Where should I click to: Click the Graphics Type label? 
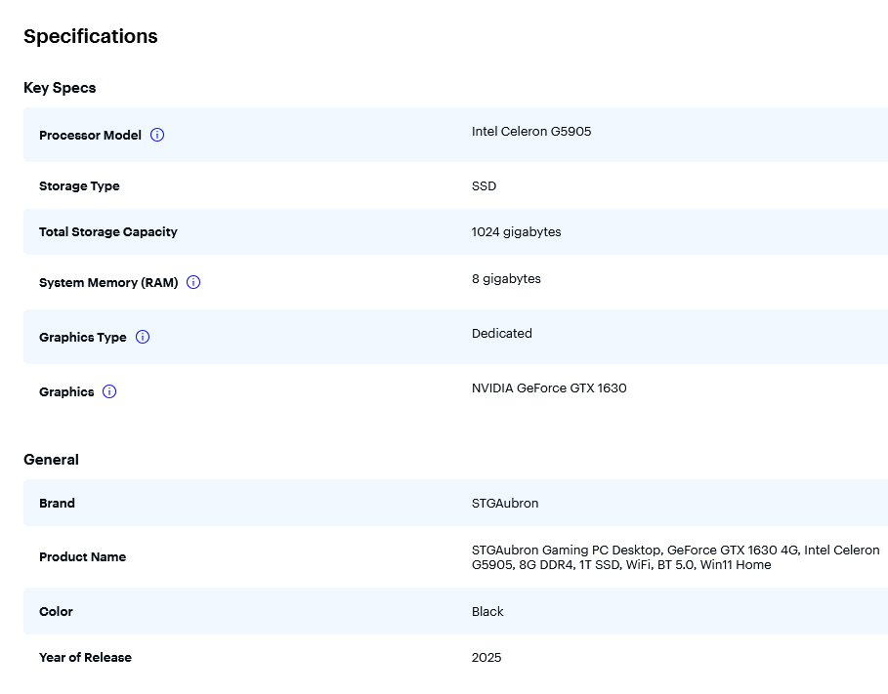pos(83,338)
